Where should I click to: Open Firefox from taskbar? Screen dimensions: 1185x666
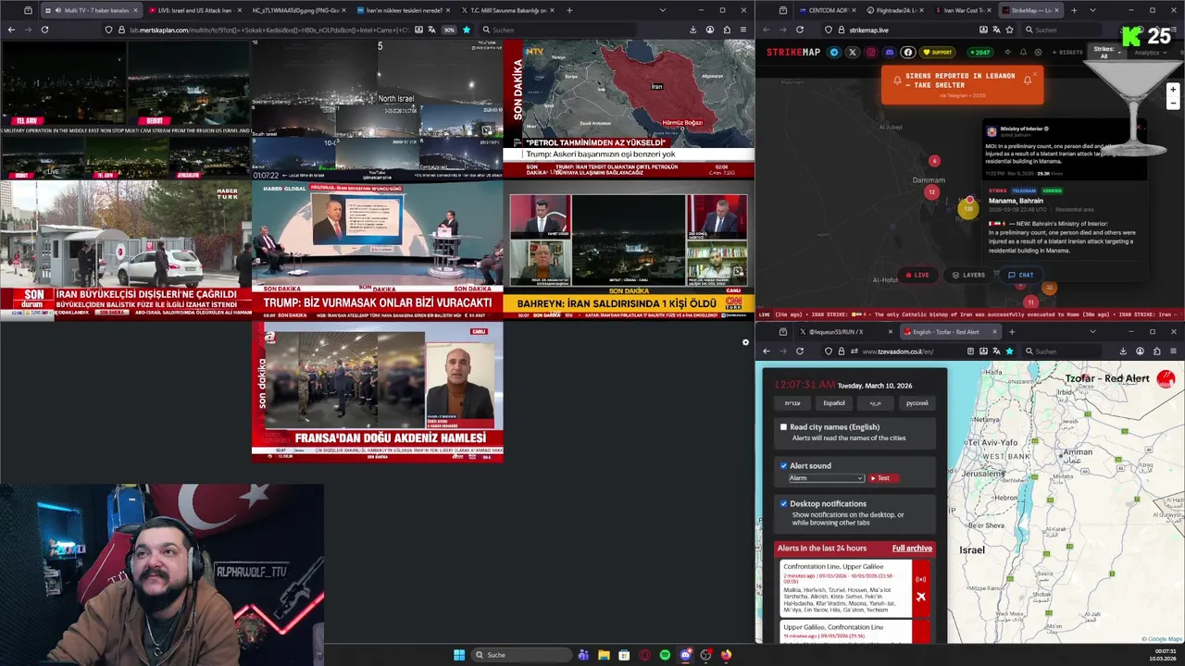(726, 655)
